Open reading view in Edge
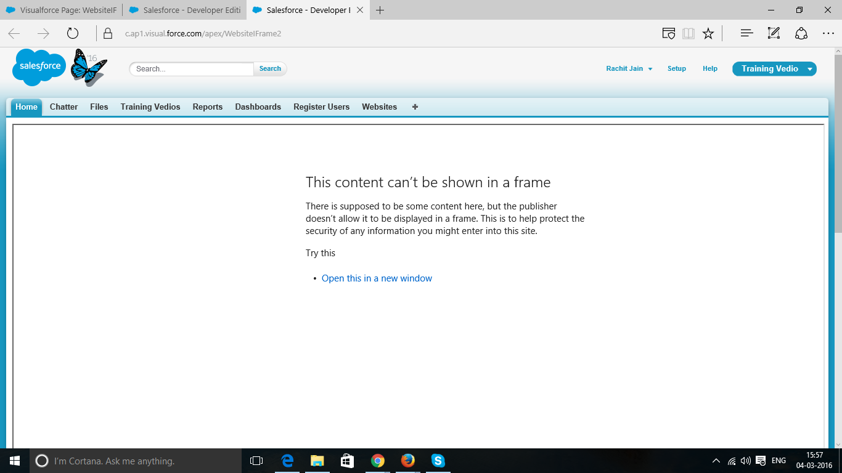 tap(689, 33)
